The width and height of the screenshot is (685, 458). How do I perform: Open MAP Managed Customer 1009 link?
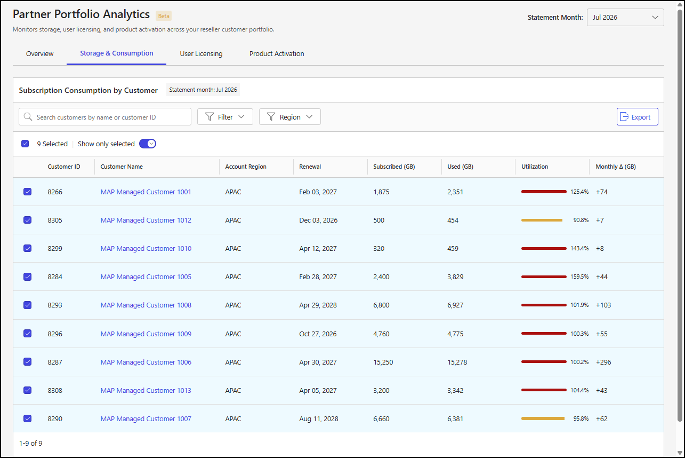point(146,334)
